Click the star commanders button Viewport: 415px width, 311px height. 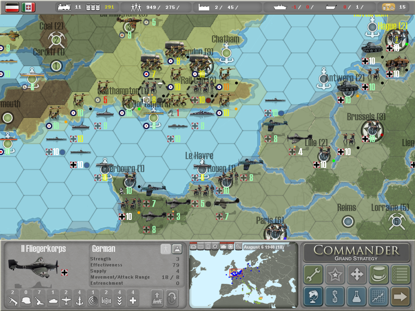coord(335,275)
